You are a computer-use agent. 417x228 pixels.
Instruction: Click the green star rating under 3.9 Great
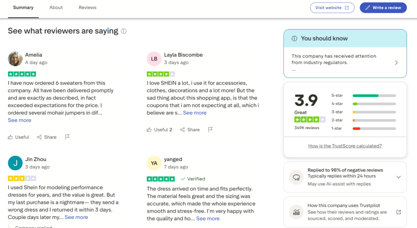pyautogui.click(x=309, y=120)
